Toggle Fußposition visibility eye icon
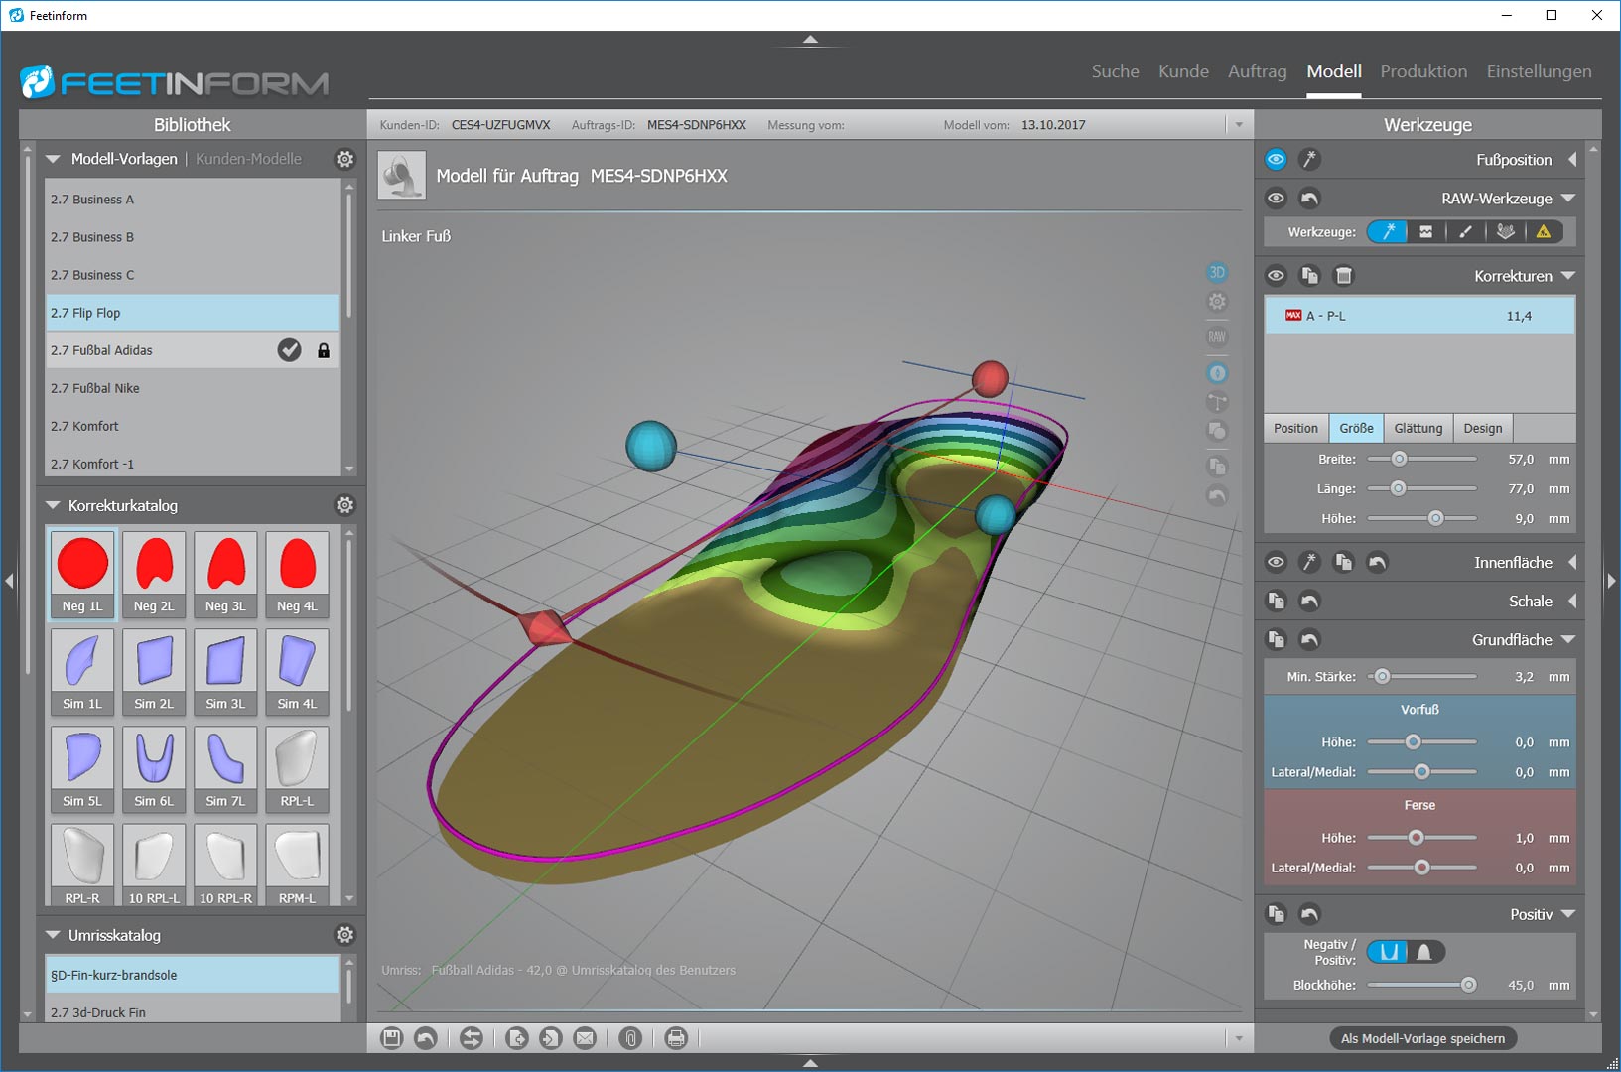The width and height of the screenshot is (1621, 1072). pyautogui.click(x=1276, y=160)
